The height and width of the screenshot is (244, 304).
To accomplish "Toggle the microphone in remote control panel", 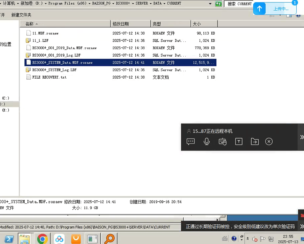I will tap(206, 141).
